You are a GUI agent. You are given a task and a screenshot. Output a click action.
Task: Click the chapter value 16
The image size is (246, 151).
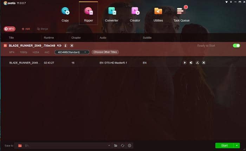pyautogui.click(x=73, y=63)
